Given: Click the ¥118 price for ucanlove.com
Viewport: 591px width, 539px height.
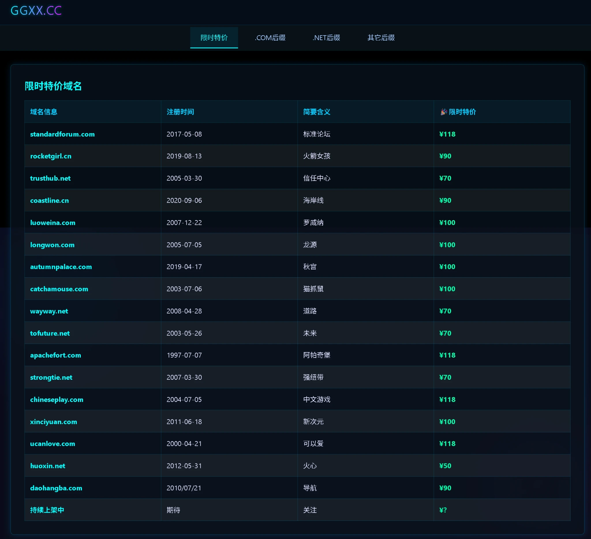Looking at the screenshot, I should (447, 443).
